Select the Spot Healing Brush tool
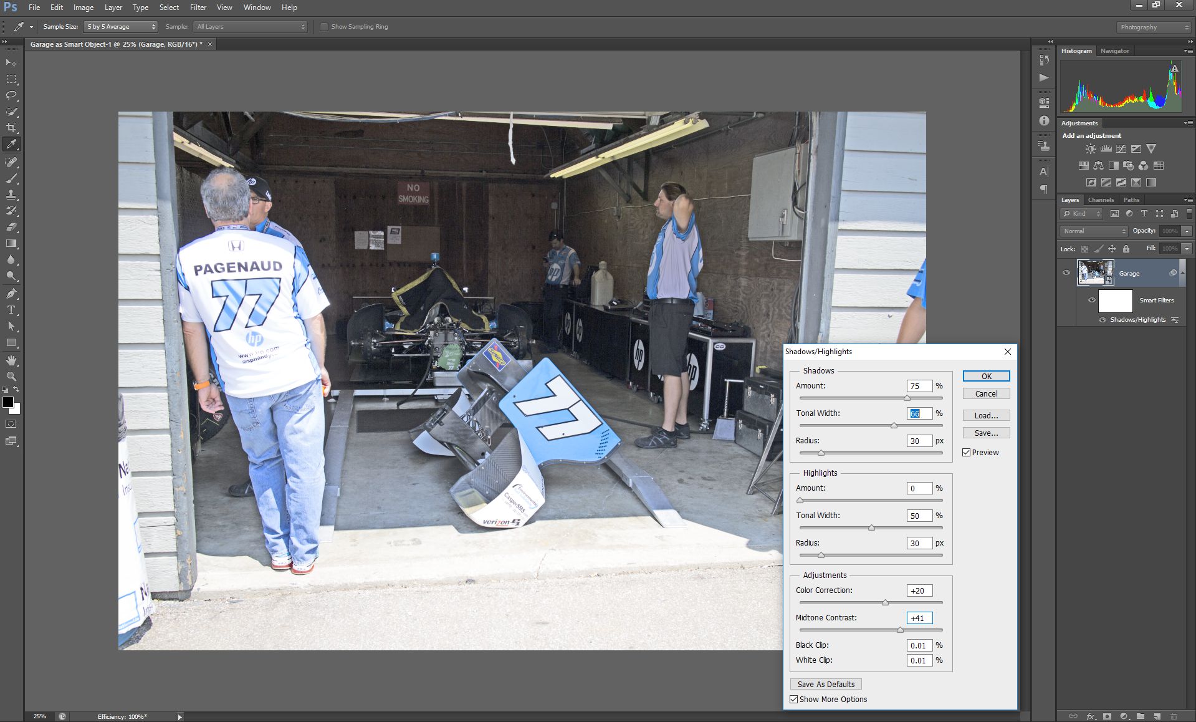 click(11, 162)
